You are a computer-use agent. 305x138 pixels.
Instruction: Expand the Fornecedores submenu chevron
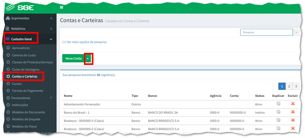coord(51,98)
